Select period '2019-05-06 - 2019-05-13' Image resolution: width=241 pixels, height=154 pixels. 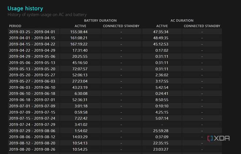32,63
